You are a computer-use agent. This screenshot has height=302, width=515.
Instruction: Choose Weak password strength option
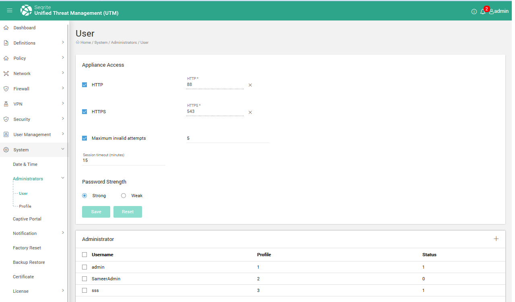pyautogui.click(x=124, y=196)
